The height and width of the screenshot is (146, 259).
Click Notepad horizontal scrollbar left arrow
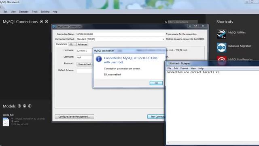[168, 143]
